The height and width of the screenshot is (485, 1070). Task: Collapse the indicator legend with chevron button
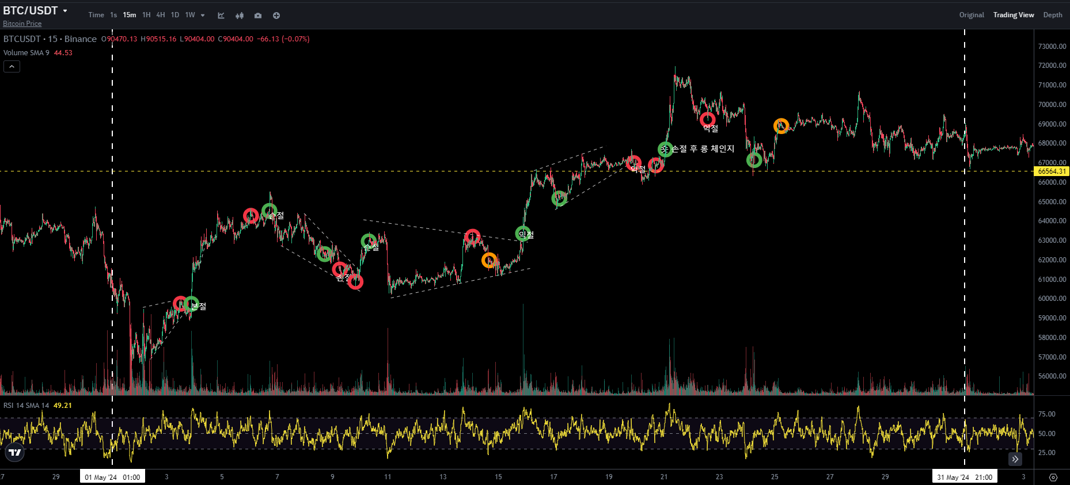(x=12, y=67)
